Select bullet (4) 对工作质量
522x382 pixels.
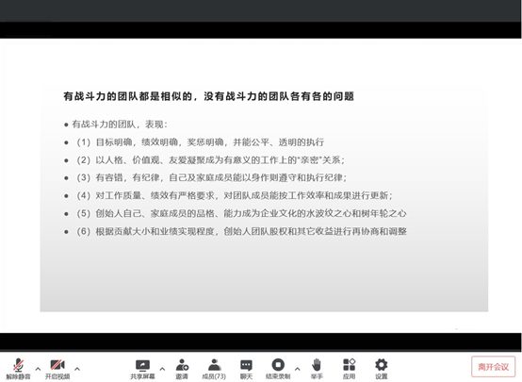(x=228, y=195)
